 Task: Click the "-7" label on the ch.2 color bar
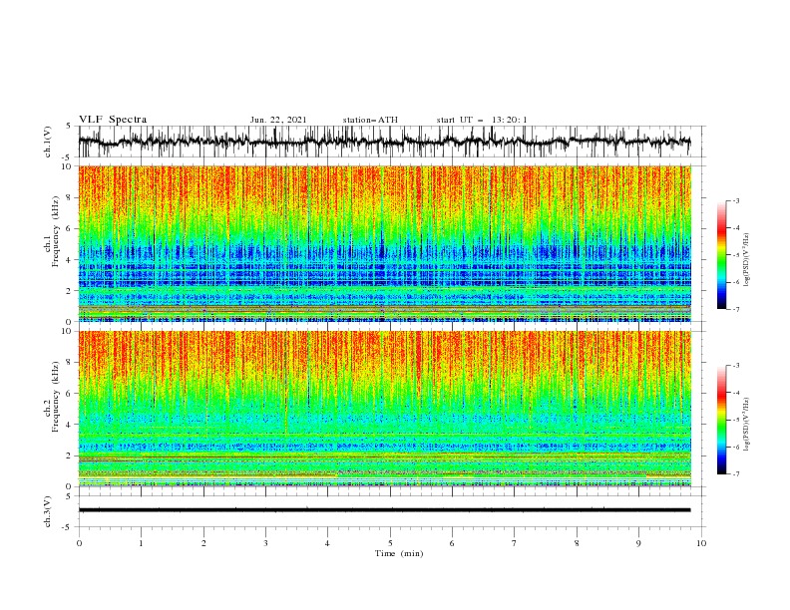(736, 474)
